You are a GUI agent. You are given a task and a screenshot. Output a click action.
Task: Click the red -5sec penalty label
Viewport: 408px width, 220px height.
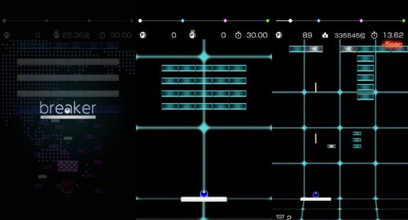[392, 45]
